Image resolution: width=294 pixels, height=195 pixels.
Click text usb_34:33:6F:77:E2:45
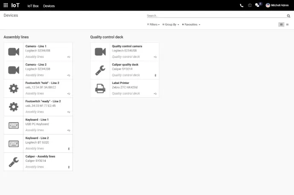tap(40, 106)
